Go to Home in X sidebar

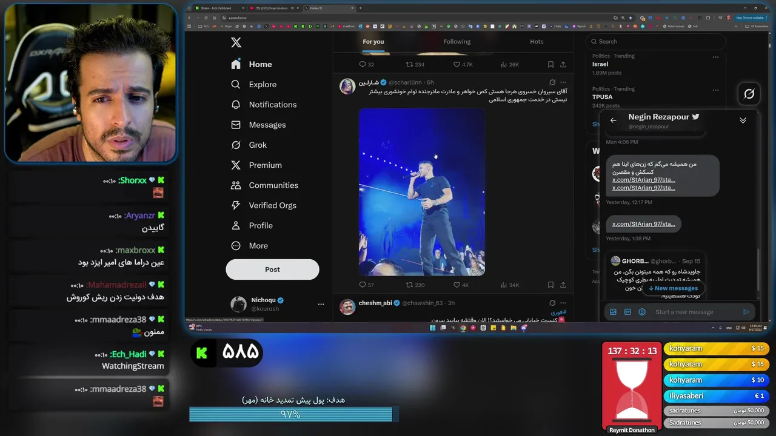252,64
